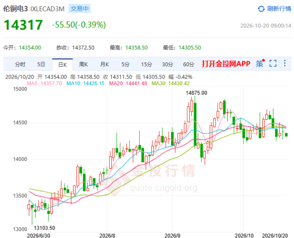This screenshot has height=238, width=294.
Task: Click the 幅 -0.42% value in candle info
Action: [180, 77]
